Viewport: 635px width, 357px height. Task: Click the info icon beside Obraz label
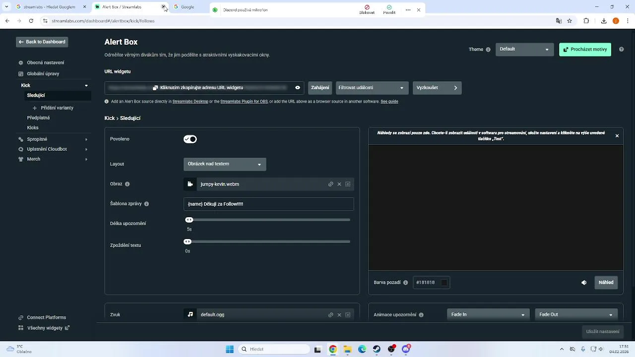coord(127,184)
